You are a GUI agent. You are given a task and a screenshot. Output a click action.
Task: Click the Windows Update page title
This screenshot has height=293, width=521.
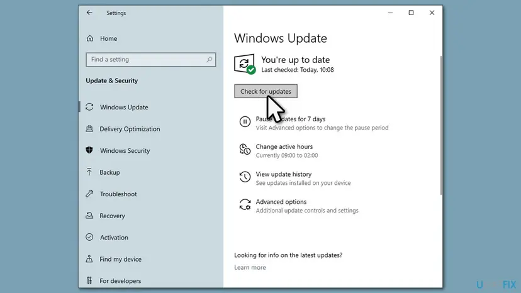click(x=281, y=38)
